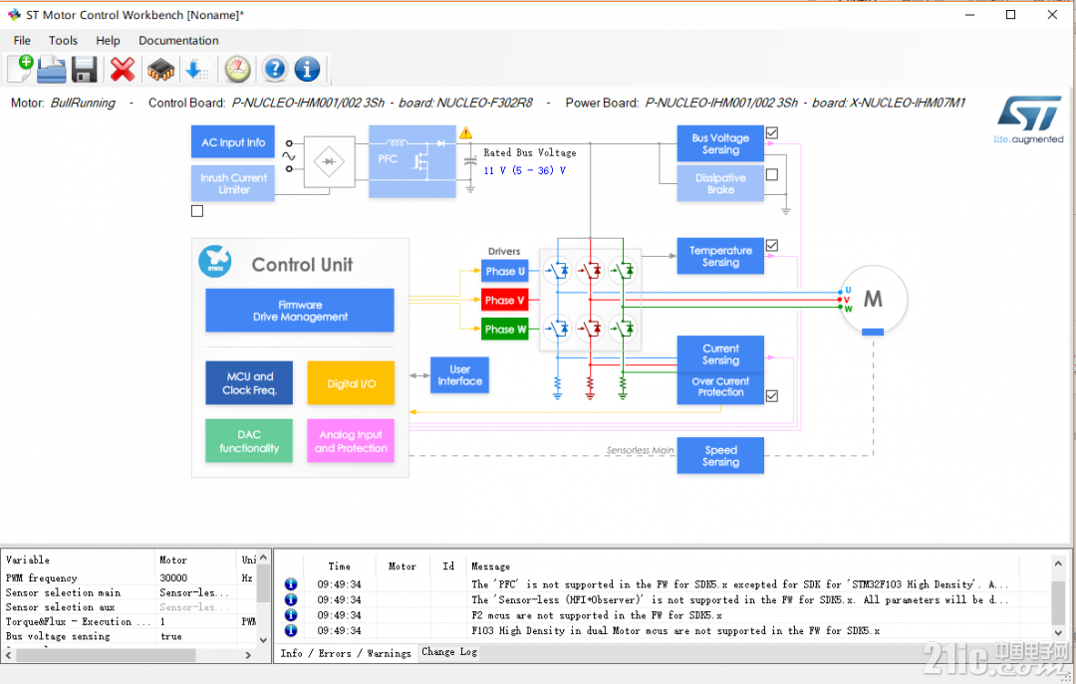This screenshot has height=684, width=1076.
Task: Click the info icon of the F2 mcus message
Action: (x=291, y=615)
